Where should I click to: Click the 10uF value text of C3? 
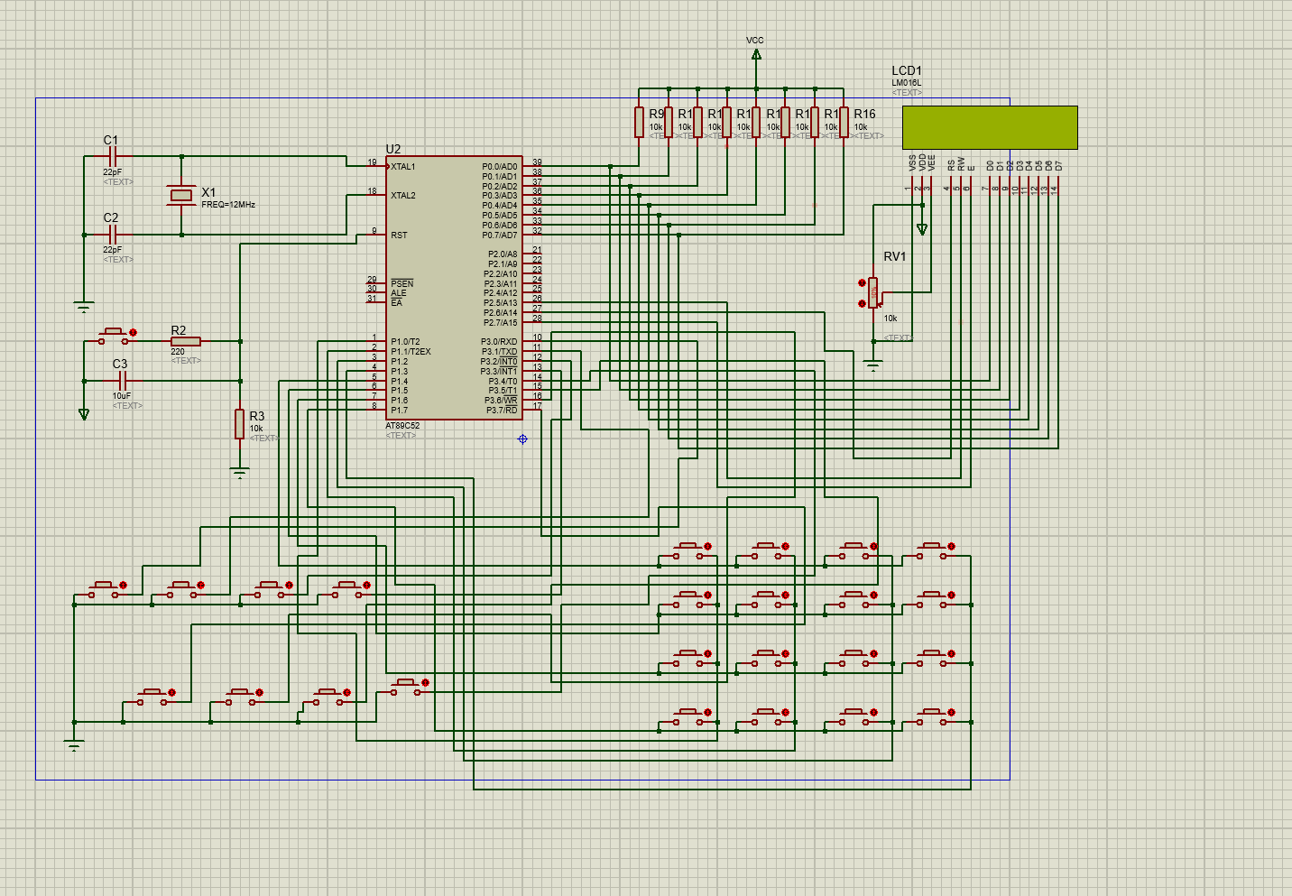pyautogui.click(x=122, y=395)
